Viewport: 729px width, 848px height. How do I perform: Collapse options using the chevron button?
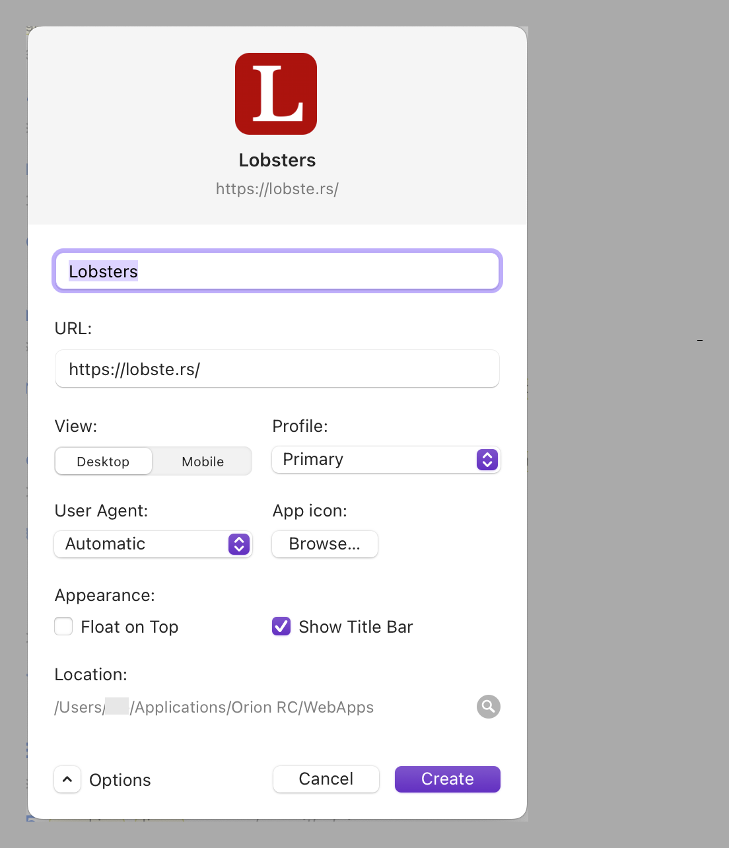point(67,779)
